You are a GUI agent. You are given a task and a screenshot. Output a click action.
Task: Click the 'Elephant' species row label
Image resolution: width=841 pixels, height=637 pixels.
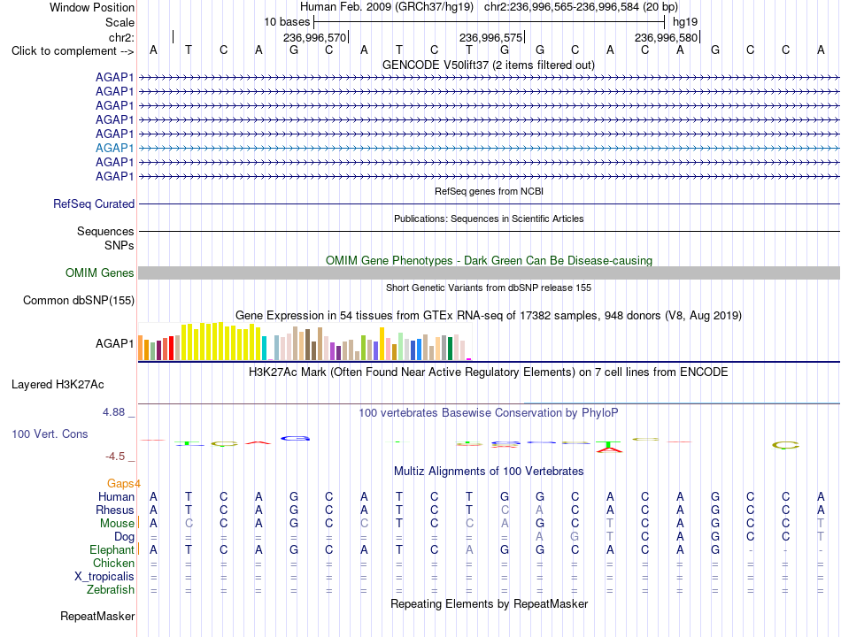(112, 550)
